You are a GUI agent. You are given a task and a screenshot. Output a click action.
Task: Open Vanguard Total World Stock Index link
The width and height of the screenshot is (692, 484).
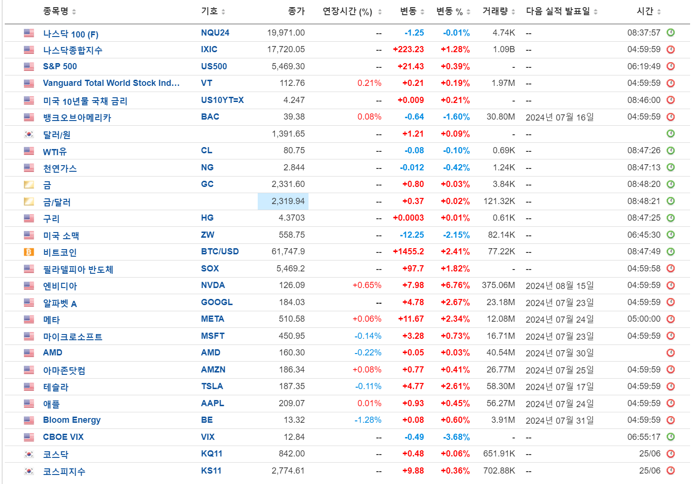coord(111,83)
